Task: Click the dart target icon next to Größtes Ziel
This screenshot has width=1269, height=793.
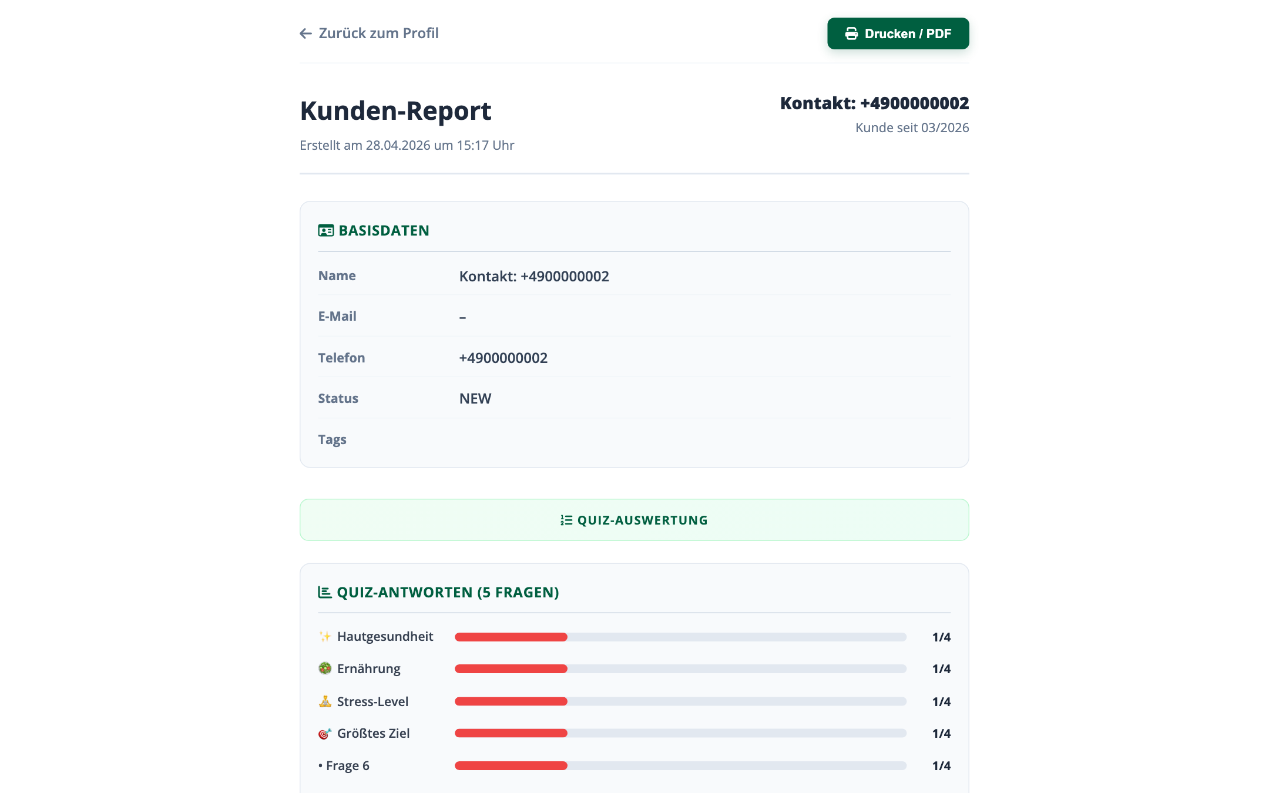Action: pyautogui.click(x=325, y=732)
